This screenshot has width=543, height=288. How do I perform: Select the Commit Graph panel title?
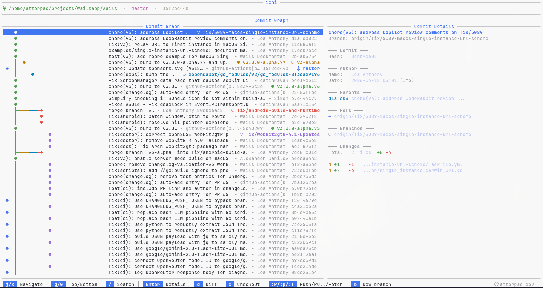tap(163, 27)
